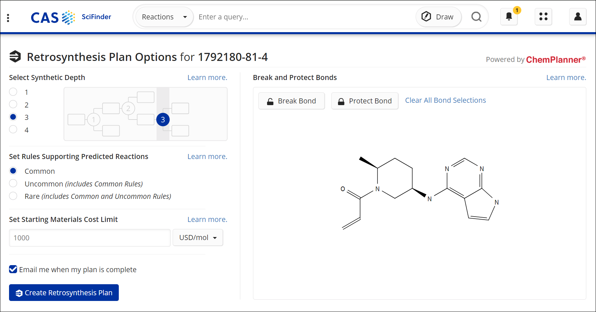Open the USD/mol currency unit dropdown

[x=197, y=238]
